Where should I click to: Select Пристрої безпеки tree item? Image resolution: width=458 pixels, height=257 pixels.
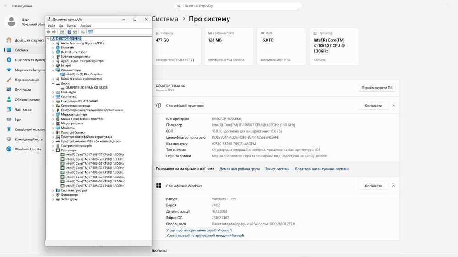[73, 133]
